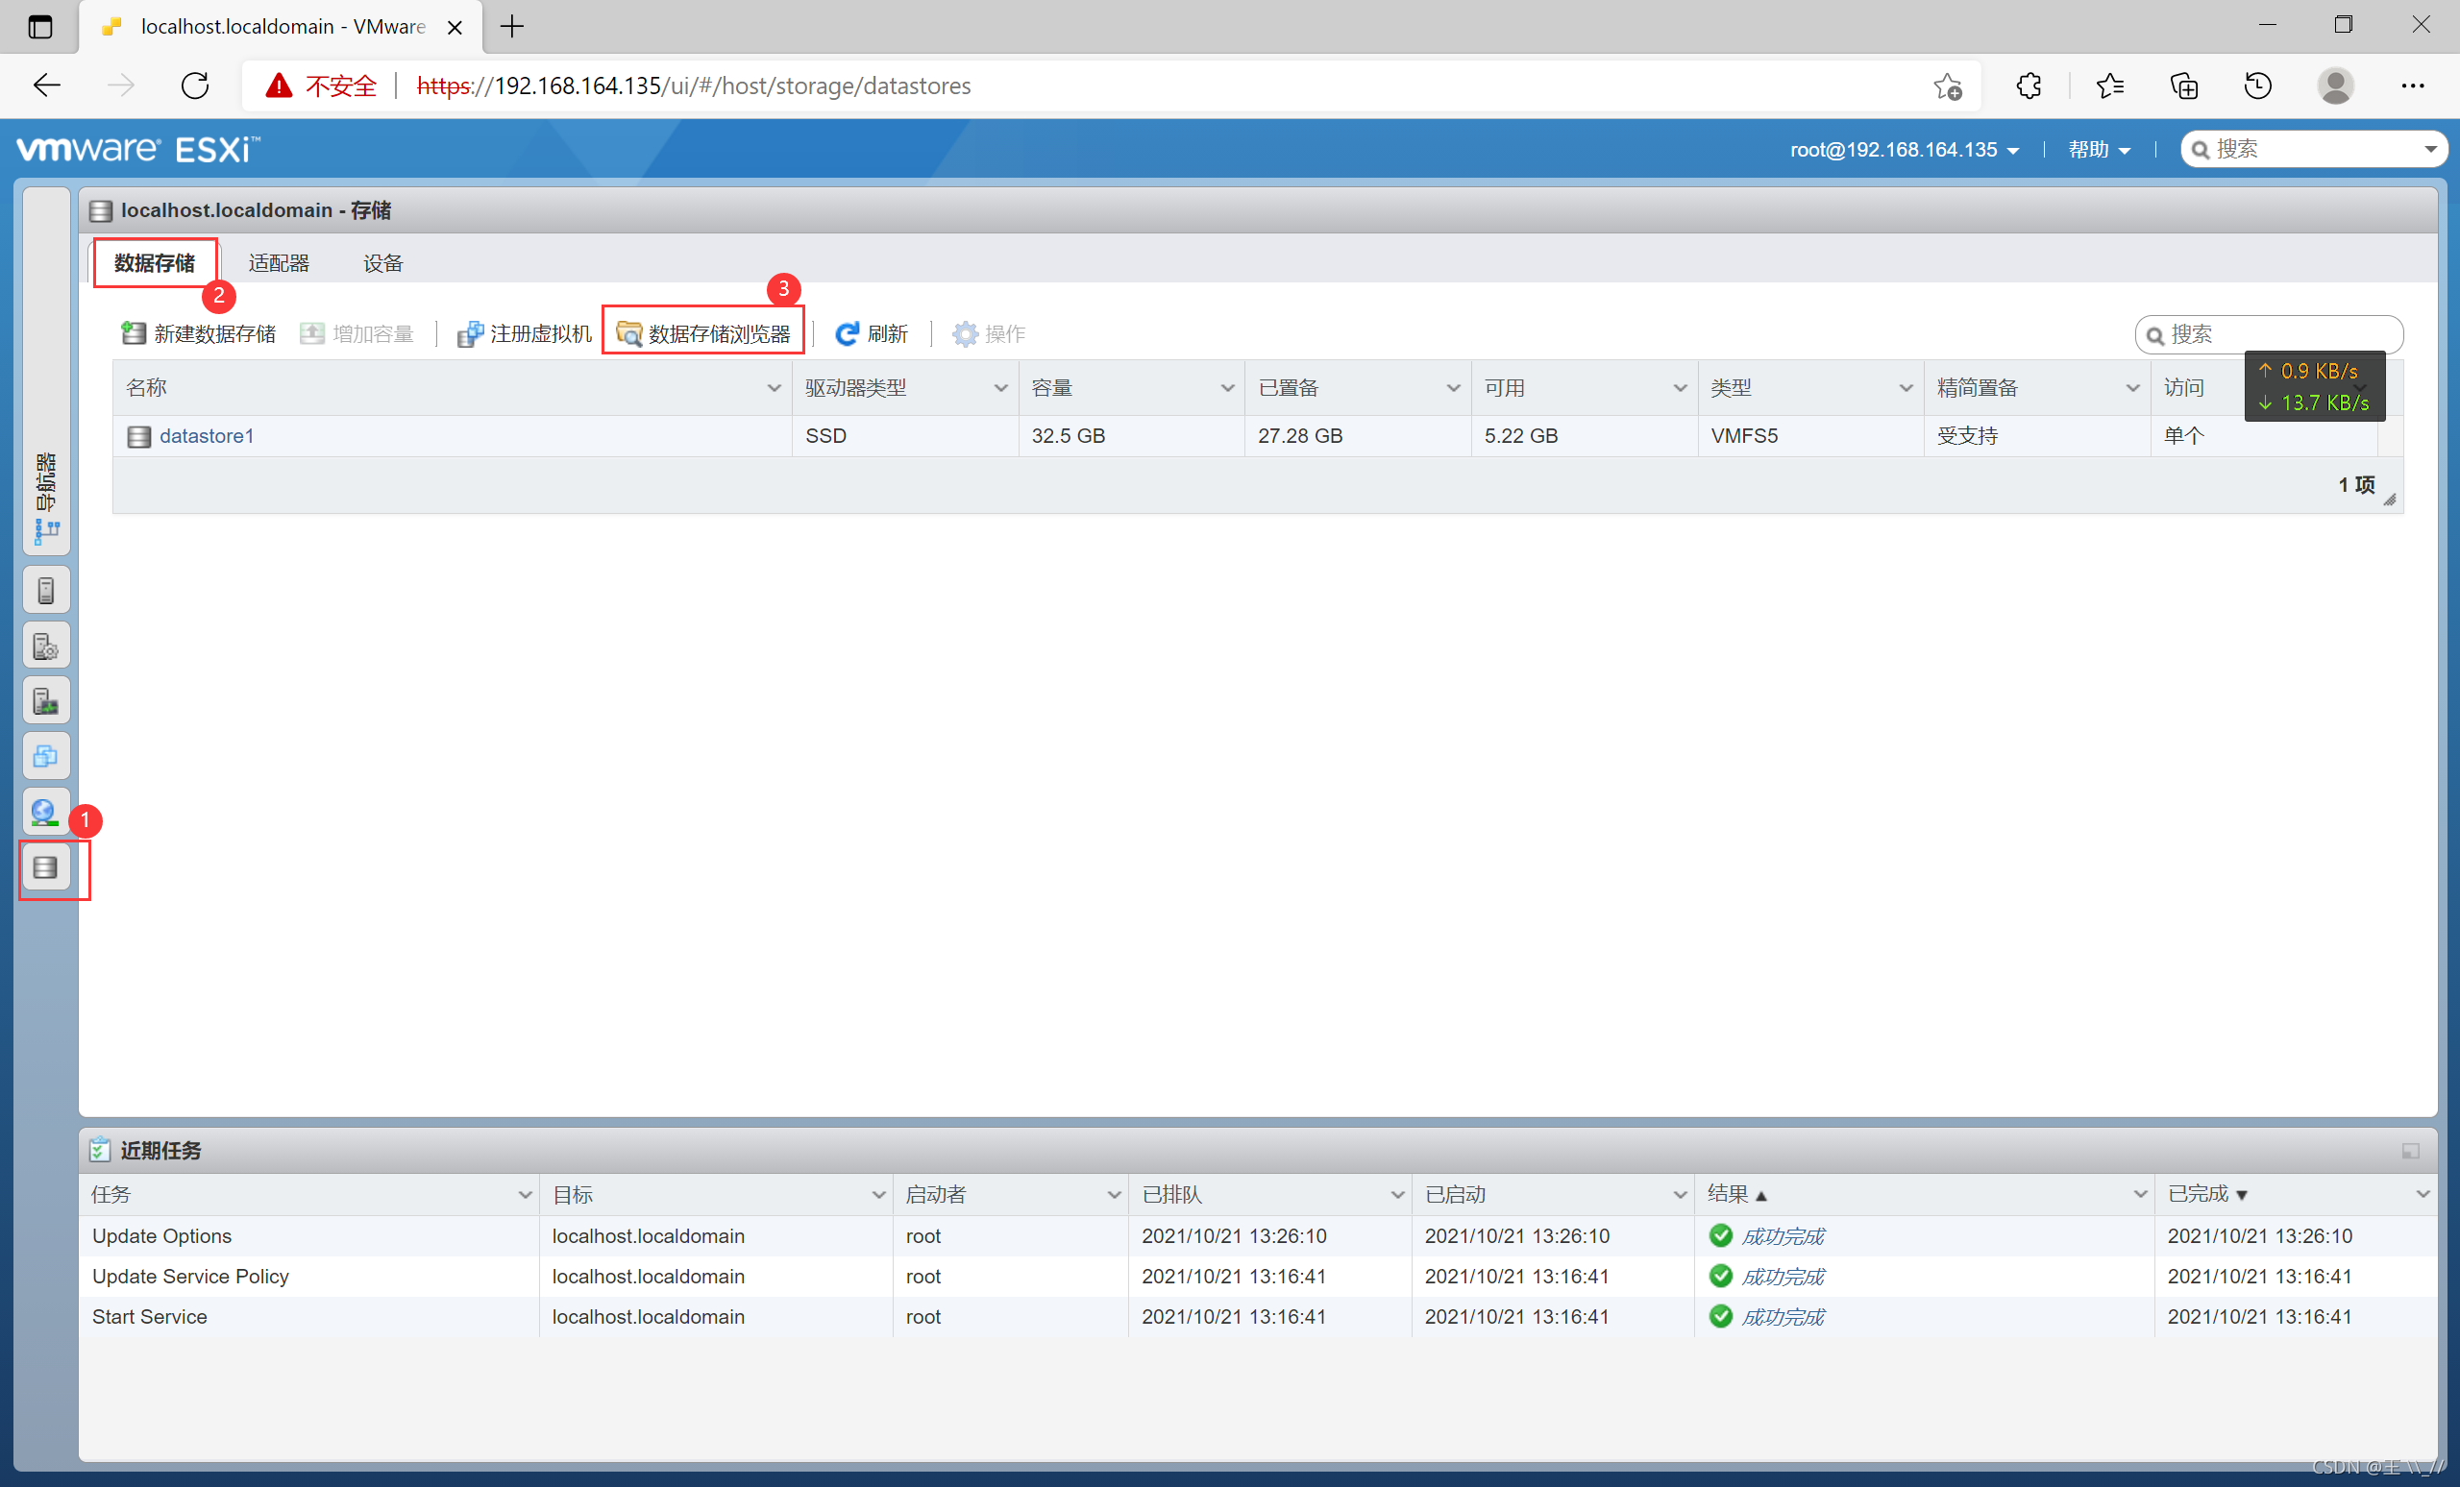Click the datastore table resize grip

point(2390,500)
